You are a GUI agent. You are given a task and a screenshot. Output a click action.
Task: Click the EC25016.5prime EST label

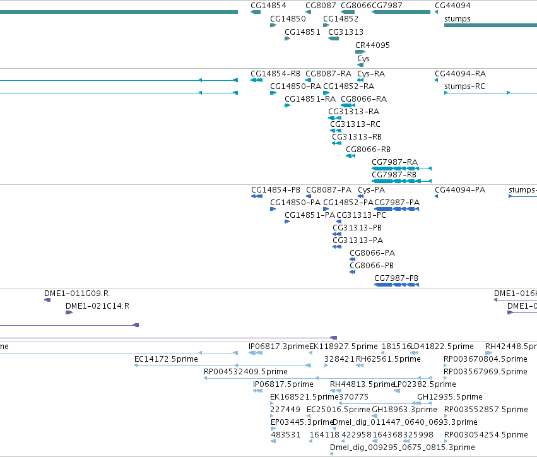click(x=338, y=410)
